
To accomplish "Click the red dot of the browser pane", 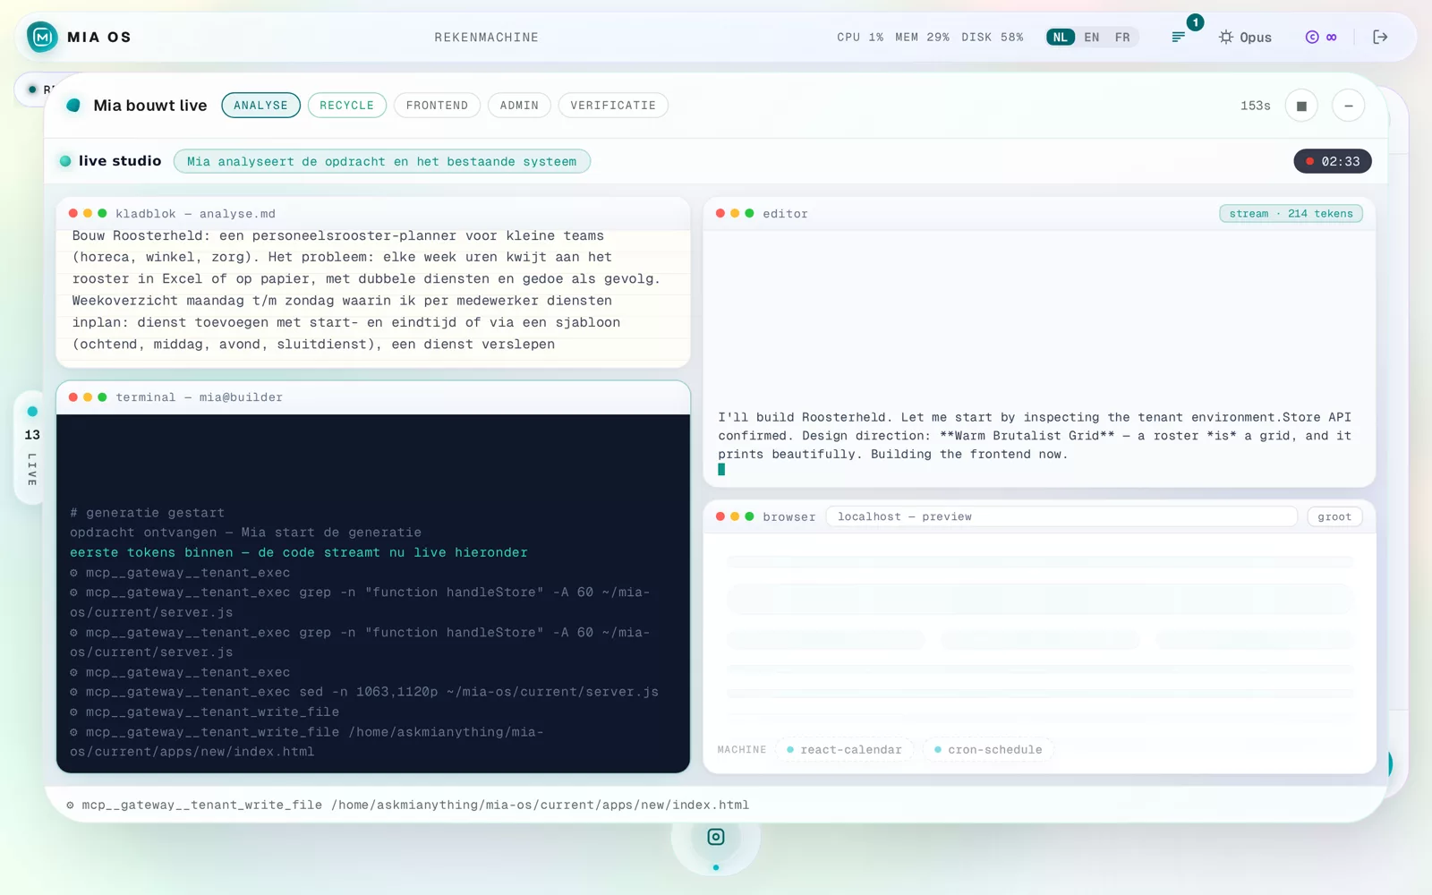I will pos(720,516).
